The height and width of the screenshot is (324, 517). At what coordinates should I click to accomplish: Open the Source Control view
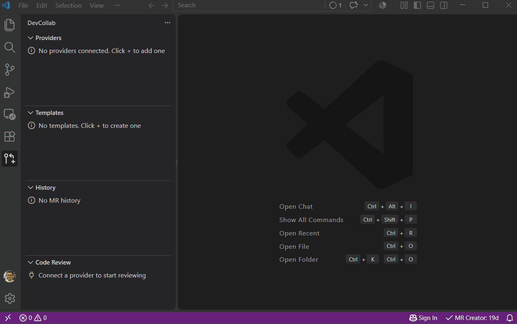(10, 70)
